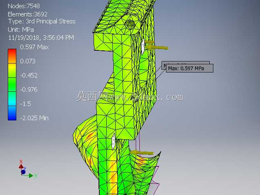Click the 'Type: 3rd Principal Stress' text

click(42, 21)
